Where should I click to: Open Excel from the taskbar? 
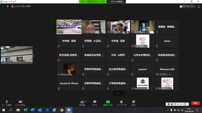pos(25,110)
